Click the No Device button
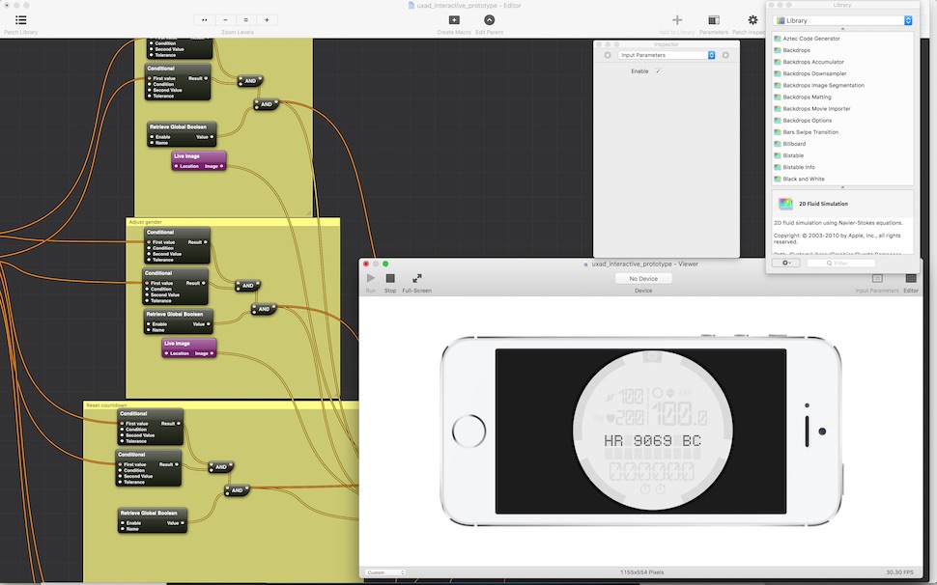Image resolution: width=937 pixels, height=585 pixels. click(642, 278)
